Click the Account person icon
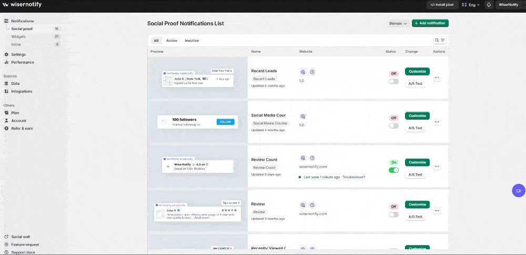 (6, 121)
